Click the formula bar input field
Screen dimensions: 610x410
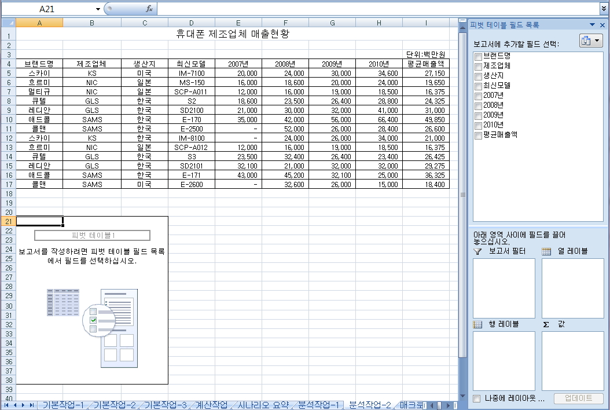[378, 9]
